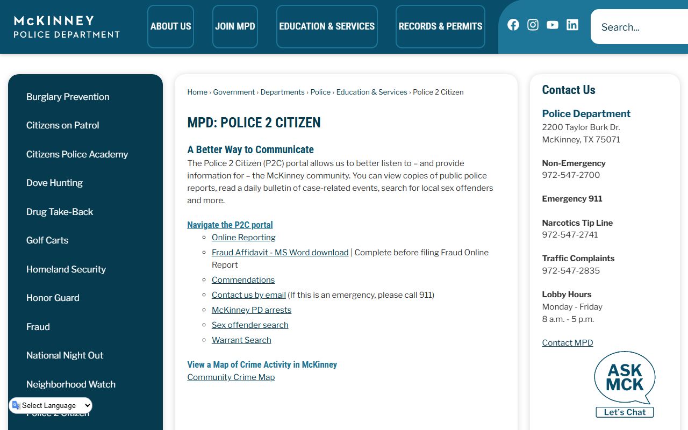The image size is (688, 430).
Task: Open the Commendations link
Action: point(243,279)
